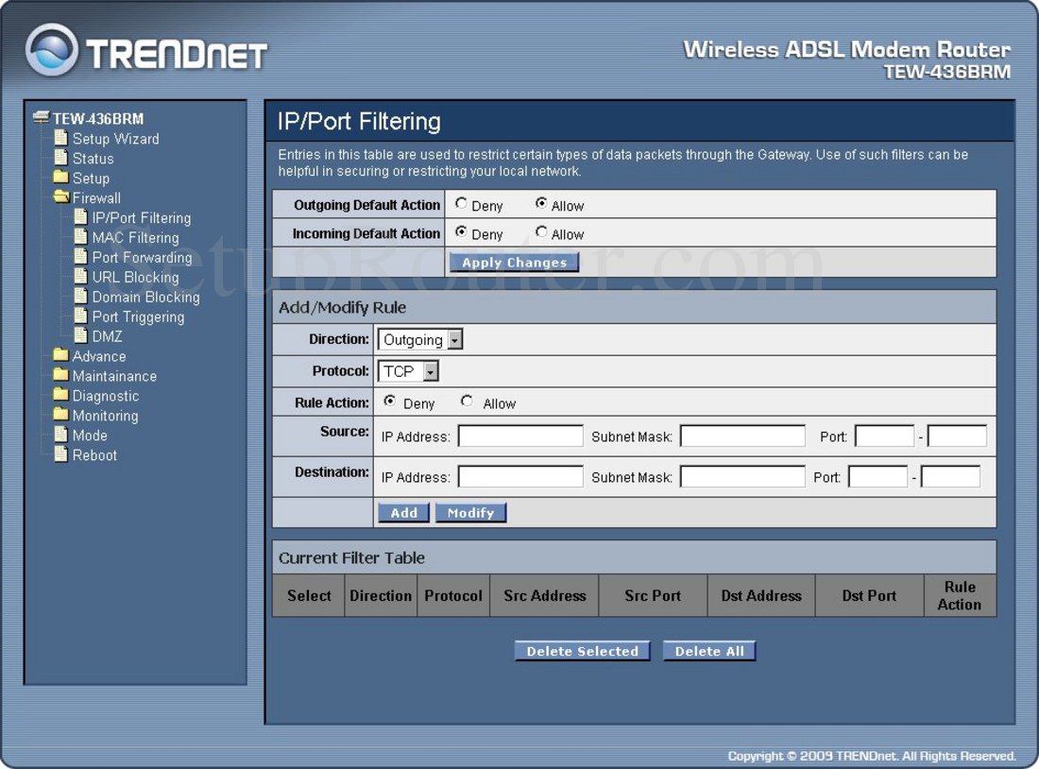Click the Firewall folder icon
The width and height of the screenshot is (1039, 769).
[60, 198]
